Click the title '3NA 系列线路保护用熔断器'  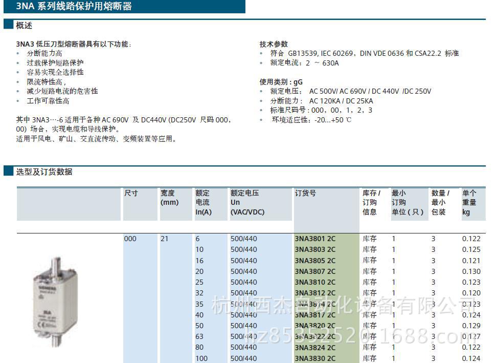[74, 6]
